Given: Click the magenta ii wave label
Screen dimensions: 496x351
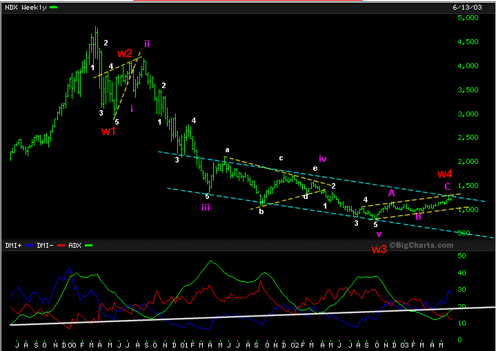Looking at the screenshot, I should (147, 43).
